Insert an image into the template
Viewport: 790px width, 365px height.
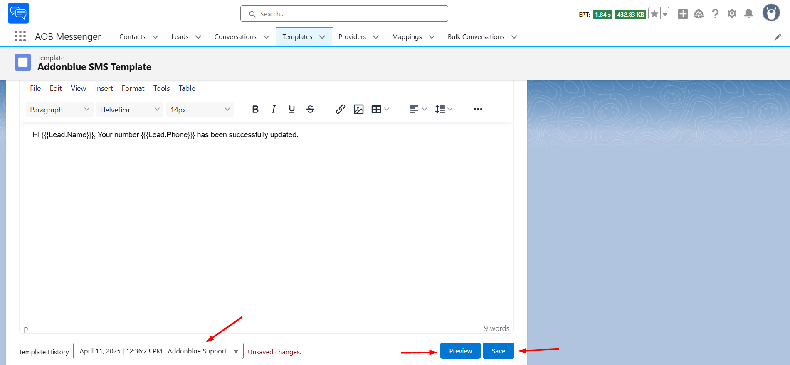(x=359, y=109)
